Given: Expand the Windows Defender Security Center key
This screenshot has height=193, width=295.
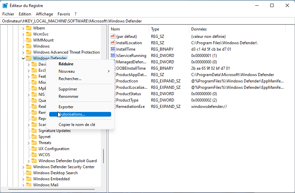Looking at the screenshot, I should click(23, 167).
